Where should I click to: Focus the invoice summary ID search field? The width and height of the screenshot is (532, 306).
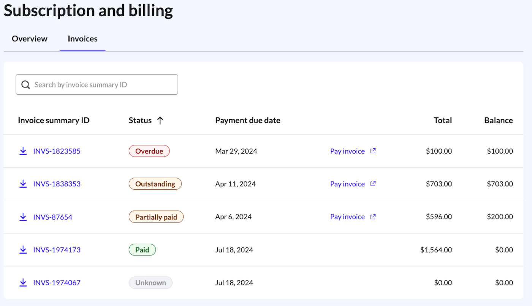click(103, 85)
